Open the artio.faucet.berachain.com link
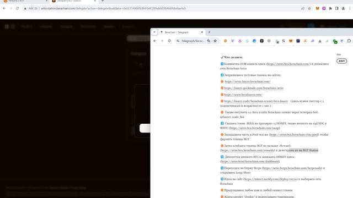353x198 pixels. click(248, 81)
